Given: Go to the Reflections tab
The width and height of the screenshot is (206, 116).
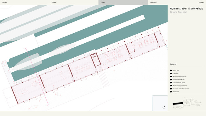Looking at the screenshot, I should point(153,2).
